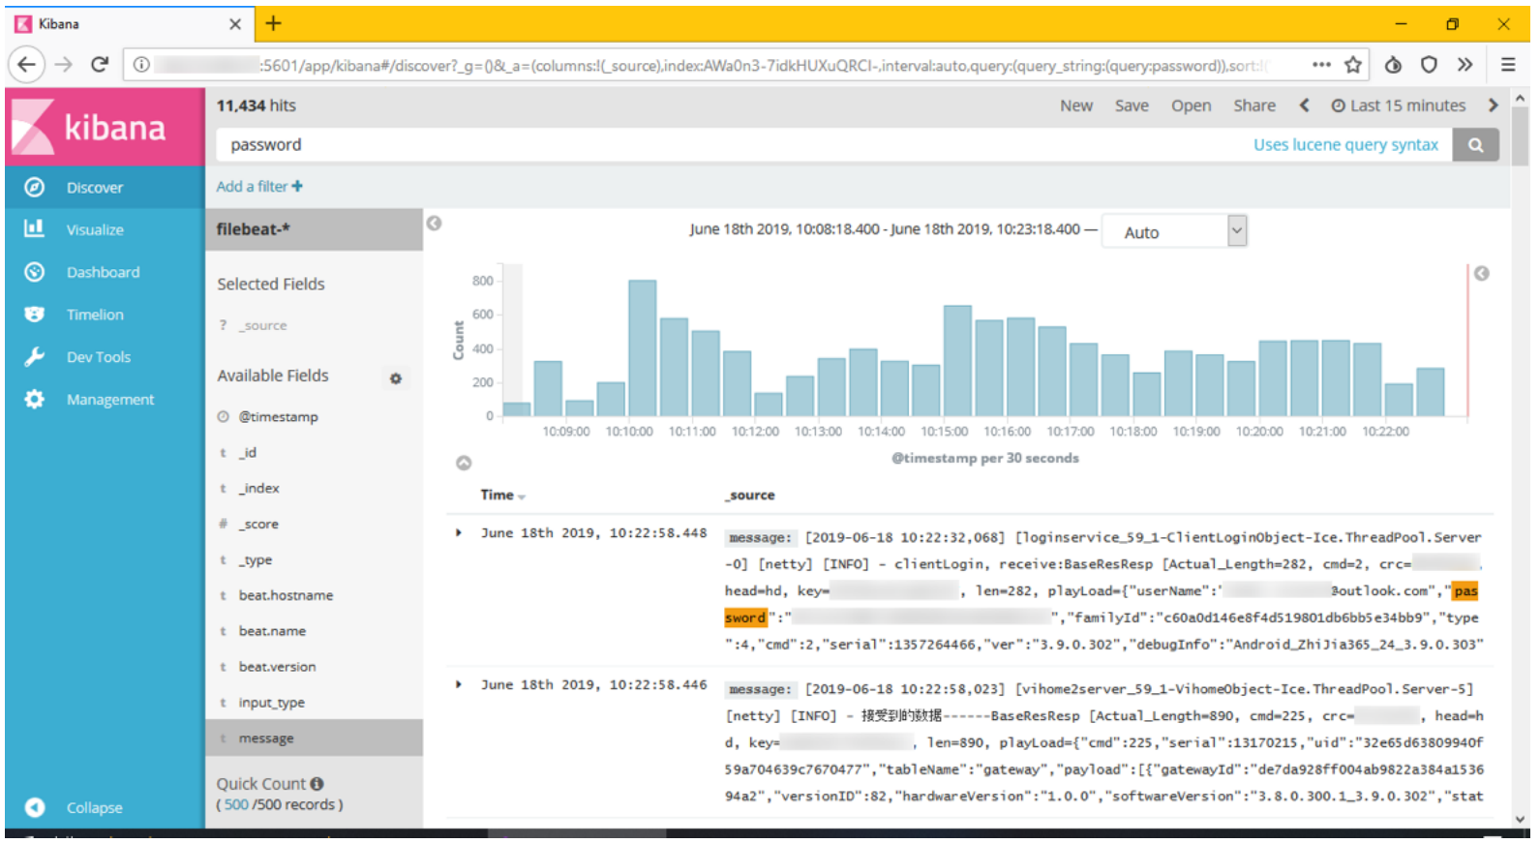This screenshot has height=844, width=1540.
Task: Click the password query input field
Action: [x=732, y=145]
